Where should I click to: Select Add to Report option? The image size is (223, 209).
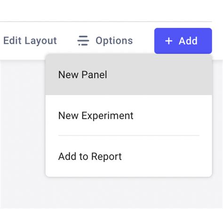[x=128, y=157]
